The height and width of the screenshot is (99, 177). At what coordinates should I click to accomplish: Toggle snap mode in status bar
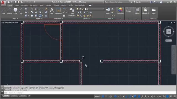[106, 96]
